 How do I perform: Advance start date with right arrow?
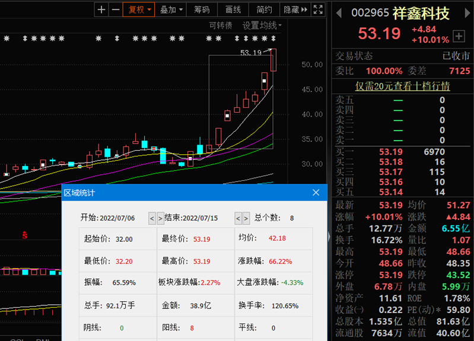[160, 218]
